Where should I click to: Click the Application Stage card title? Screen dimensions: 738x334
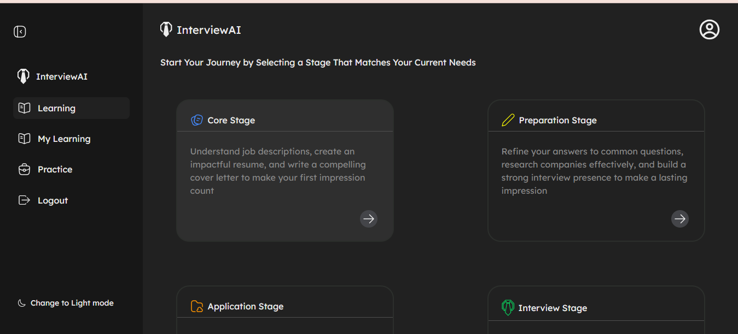246,306
